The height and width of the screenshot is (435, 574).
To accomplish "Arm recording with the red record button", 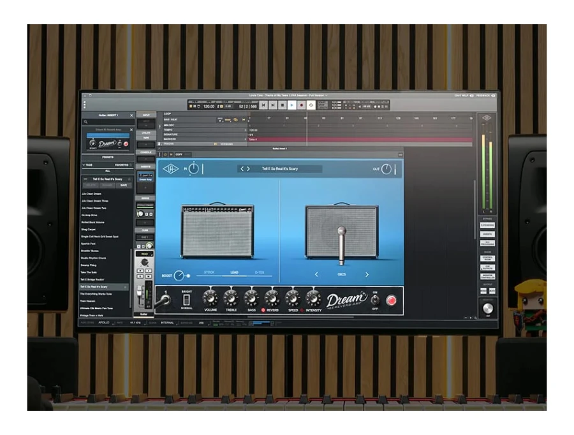I will (x=301, y=105).
